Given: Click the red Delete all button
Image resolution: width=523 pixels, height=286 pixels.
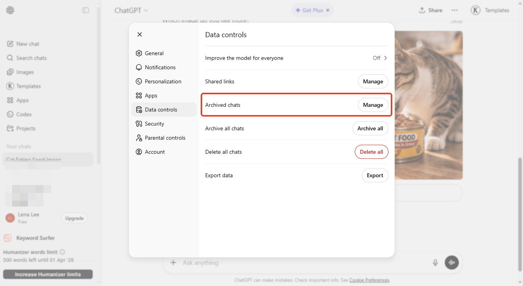Looking at the screenshot, I should [x=371, y=152].
